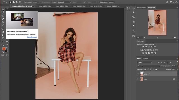
Task: Add a Vibrance triangle adjustment
Action: (155, 46)
